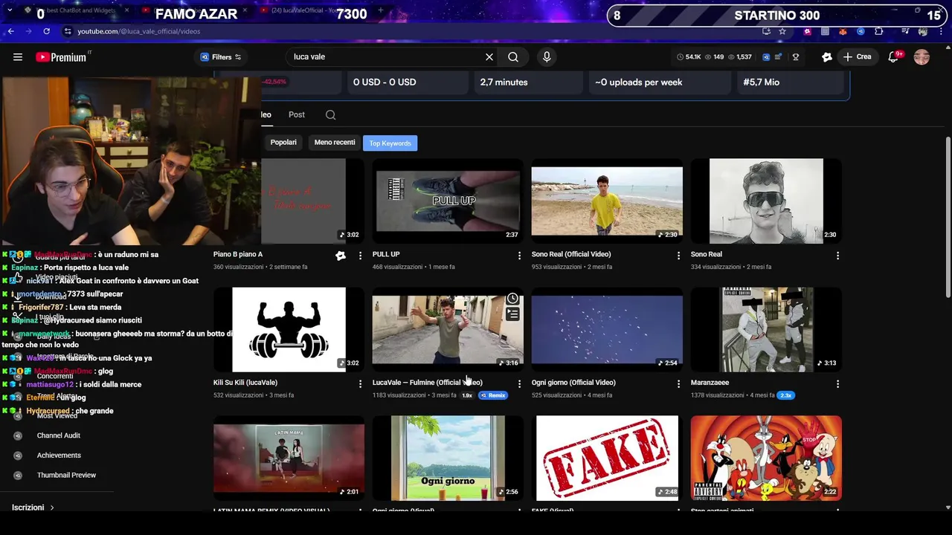Click the 1.9x multiplier badge under Fulmine
Viewport: 952px width, 535px height.
click(x=467, y=395)
